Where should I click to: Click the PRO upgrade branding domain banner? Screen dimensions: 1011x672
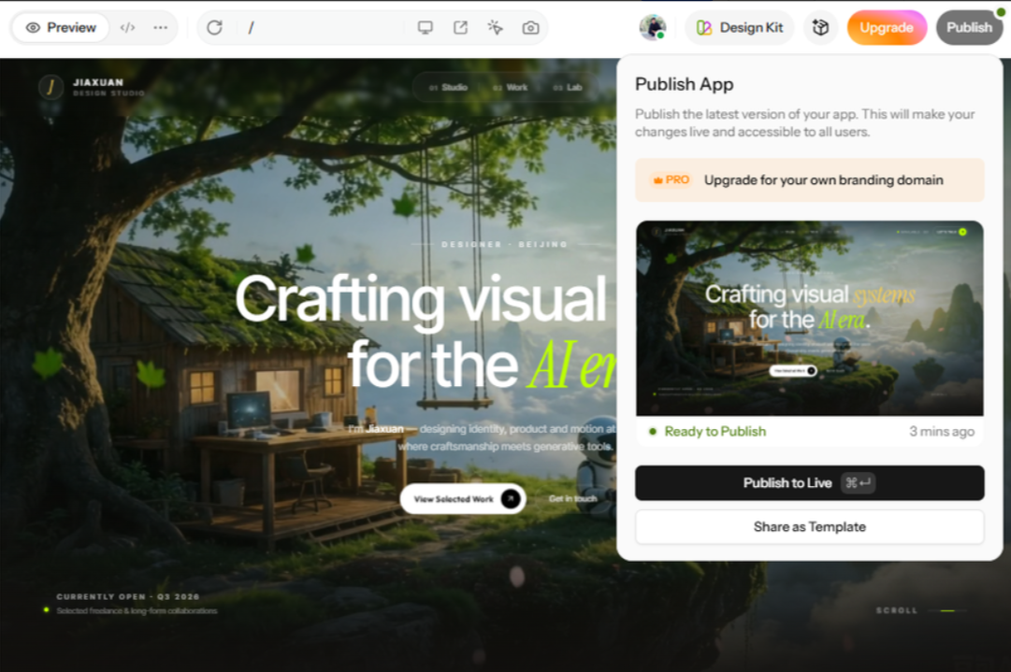coord(810,179)
